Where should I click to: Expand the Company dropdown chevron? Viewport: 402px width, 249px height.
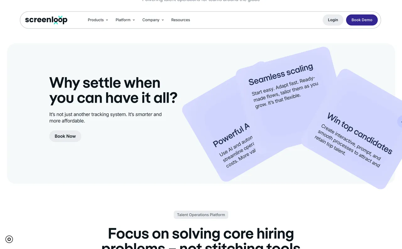(163, 20)
